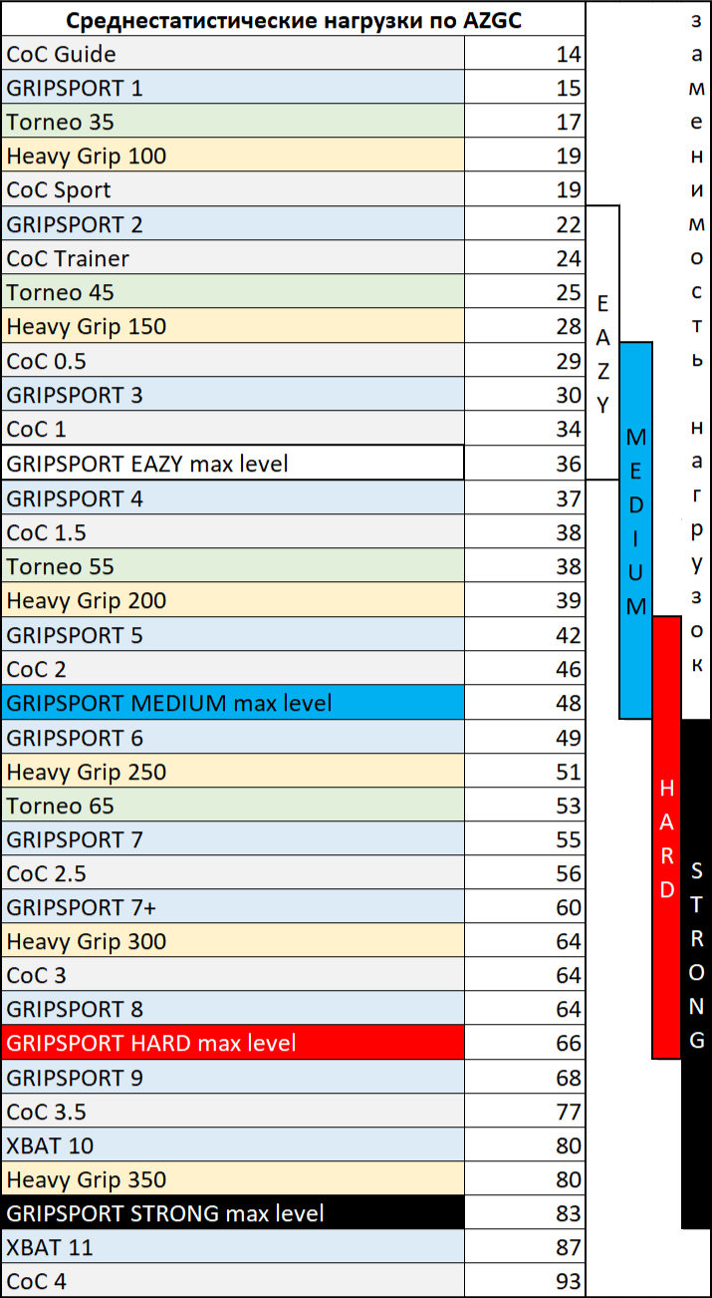Select the 'GRIPSPORT 2' cell
712x1298 pixels.
click(x=233, y=224)
